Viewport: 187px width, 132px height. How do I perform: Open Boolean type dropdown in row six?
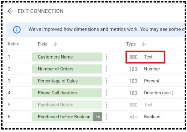tap(145, 117)
